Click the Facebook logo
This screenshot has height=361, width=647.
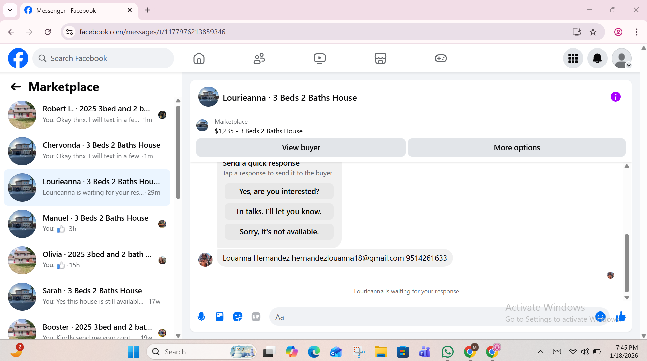tap(18, 58)
